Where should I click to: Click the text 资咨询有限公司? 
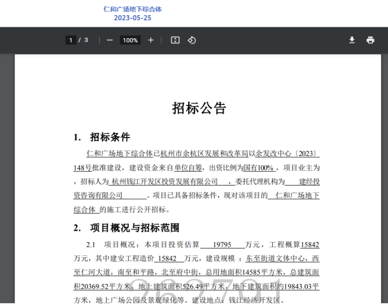[x=98, y=196]
